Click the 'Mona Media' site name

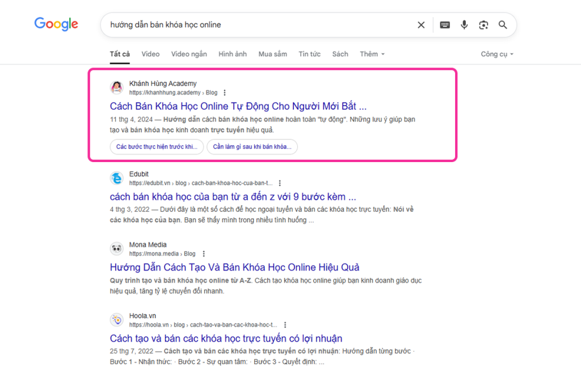[x=148, y=245]
